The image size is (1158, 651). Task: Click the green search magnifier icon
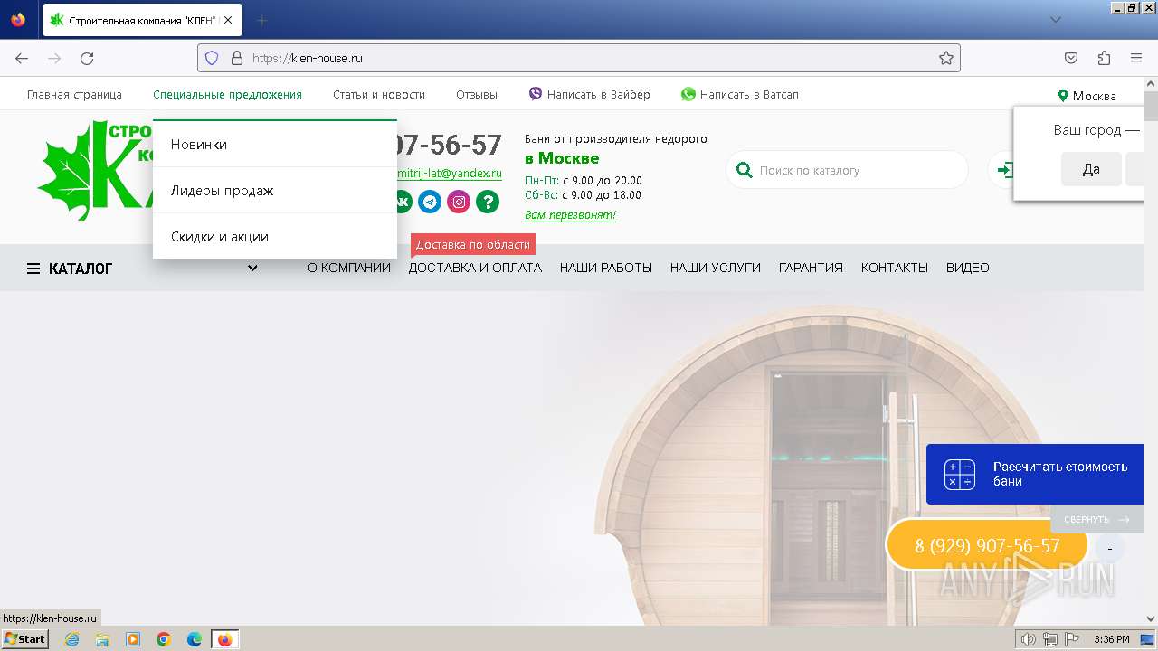[745, 170]
